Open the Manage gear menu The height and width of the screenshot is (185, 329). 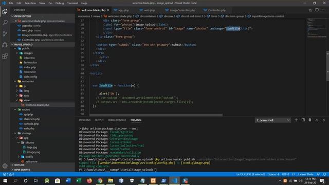(5, 165)
